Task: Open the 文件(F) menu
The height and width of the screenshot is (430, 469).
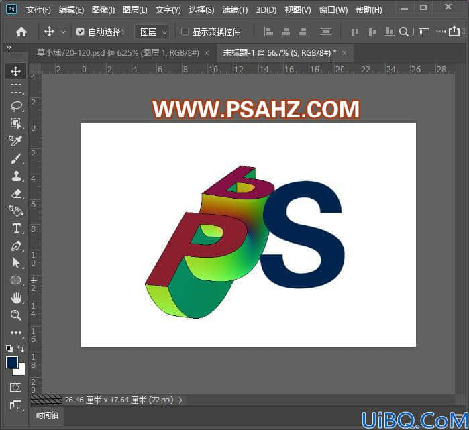Action: coord(38,10)
